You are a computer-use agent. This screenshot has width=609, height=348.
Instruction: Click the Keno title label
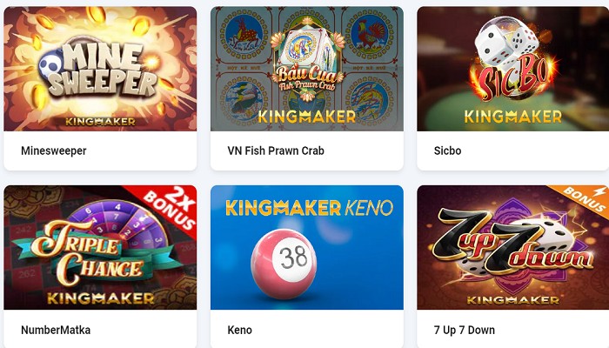click(239, 330)
